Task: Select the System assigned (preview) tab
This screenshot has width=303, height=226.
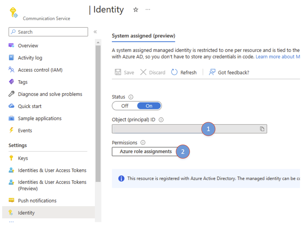Action: 143,36
